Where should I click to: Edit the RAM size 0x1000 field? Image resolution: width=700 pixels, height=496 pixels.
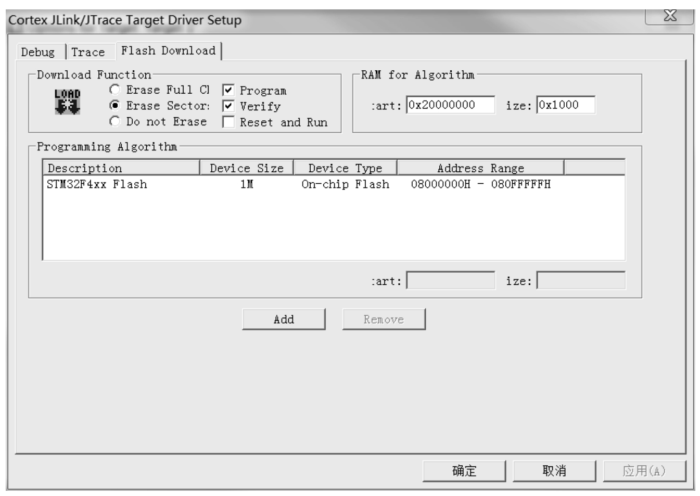(x=566, y=105)
